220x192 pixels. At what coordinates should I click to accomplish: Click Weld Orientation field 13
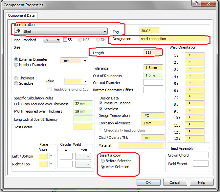pyautogui.click(x=195, y=138)
